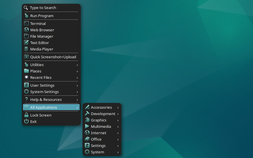The height and width of the screenshot is (158, 253).
Task: Choose Lock Screen
Action: 51,115
